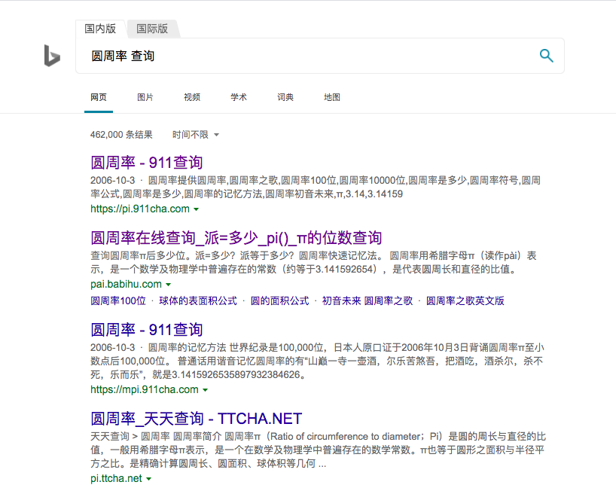Open the 视频 results tab
Screen dimensions: 616x491
[x=192, y=97]
